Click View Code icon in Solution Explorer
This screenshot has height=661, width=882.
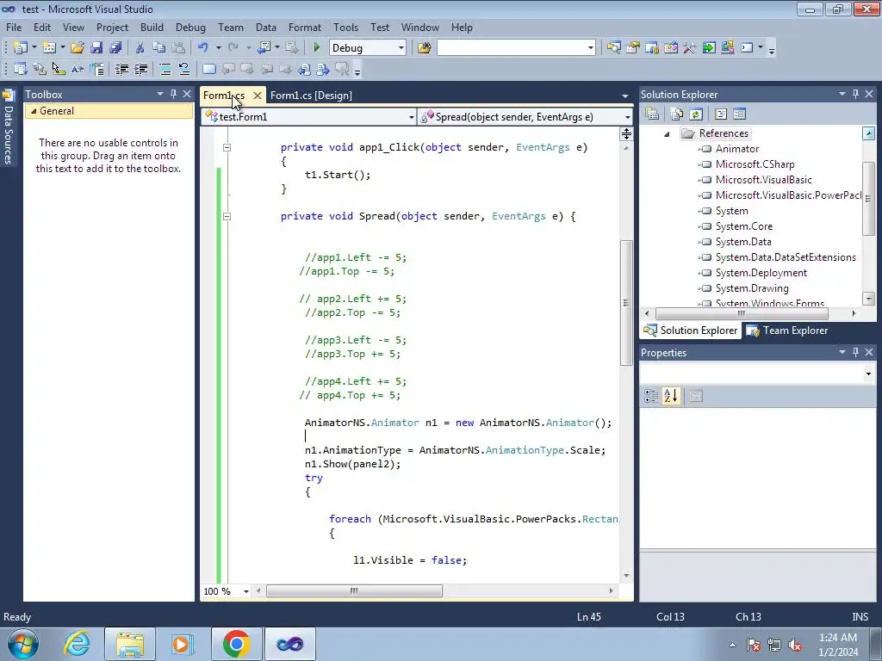(721, 114)
